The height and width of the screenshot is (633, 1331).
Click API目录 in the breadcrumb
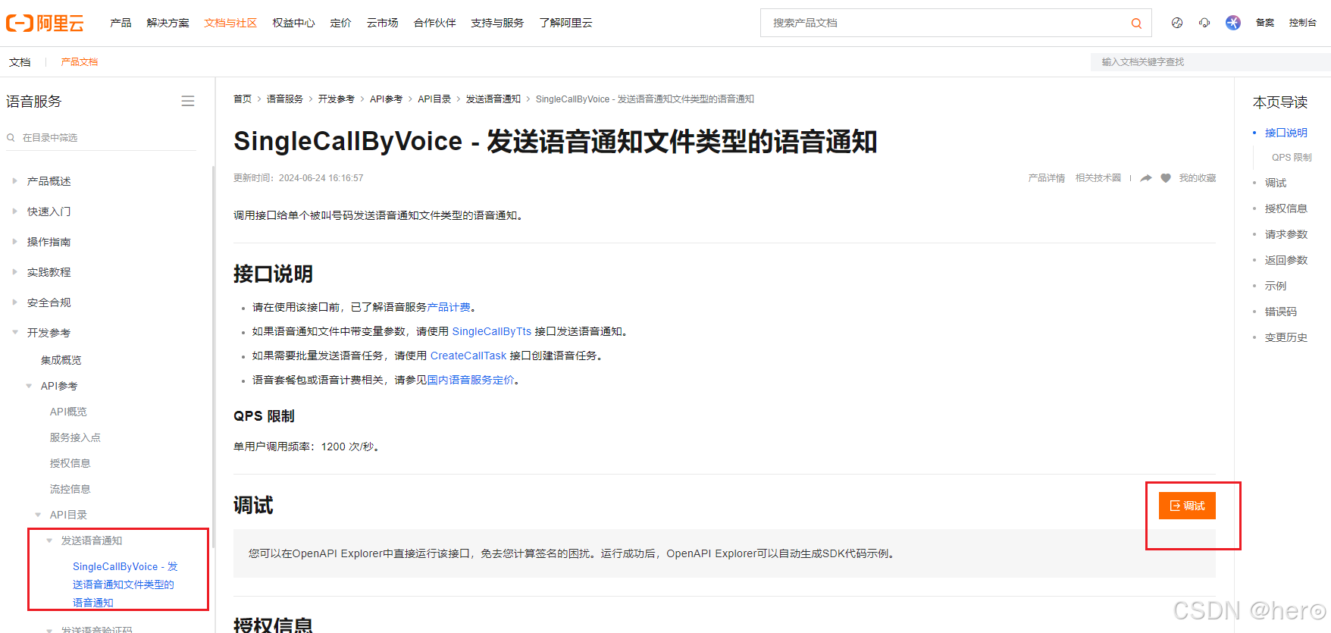434,99
